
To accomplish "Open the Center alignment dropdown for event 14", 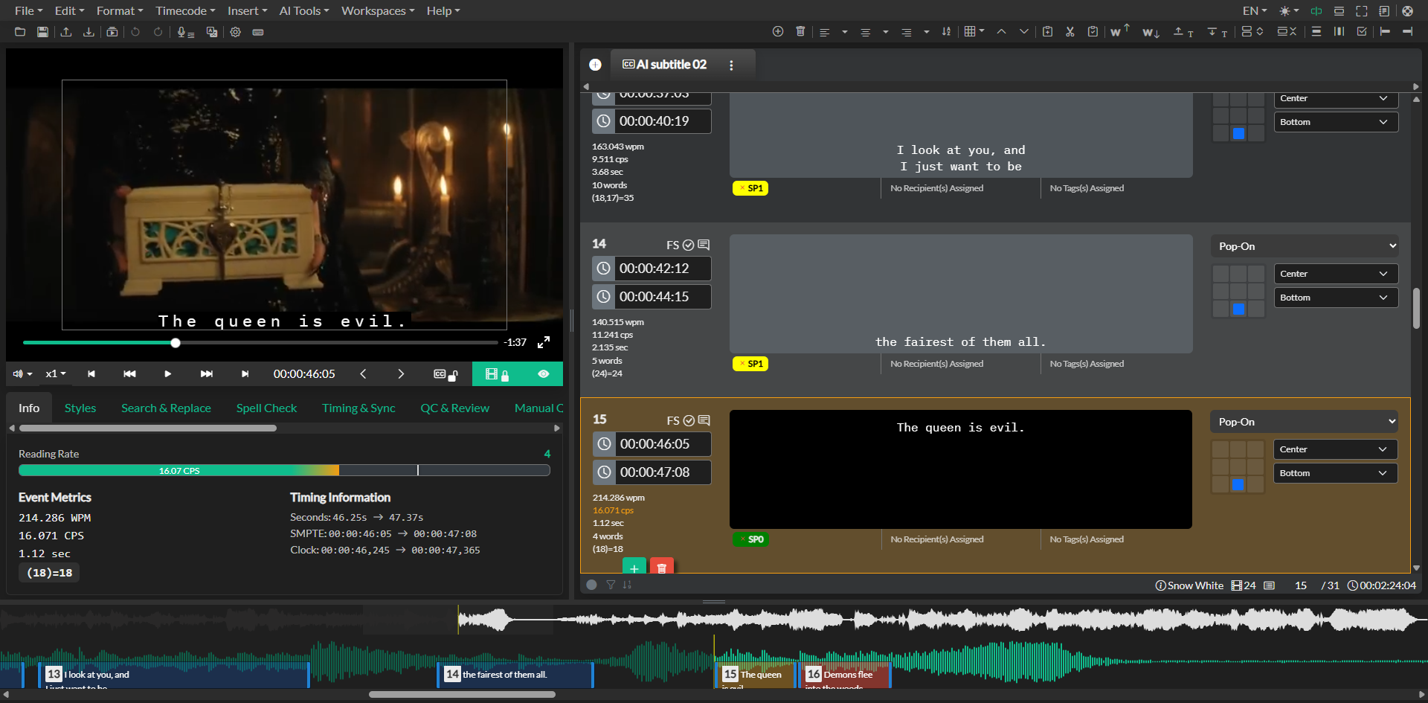I will (x=1336, y=274).
